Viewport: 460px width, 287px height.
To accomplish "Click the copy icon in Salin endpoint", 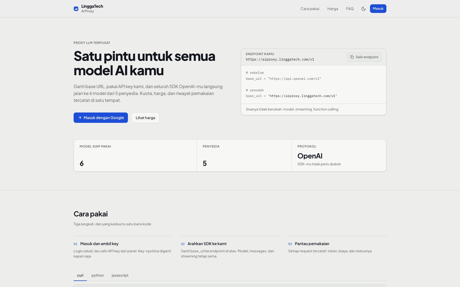I will (352, 57).
